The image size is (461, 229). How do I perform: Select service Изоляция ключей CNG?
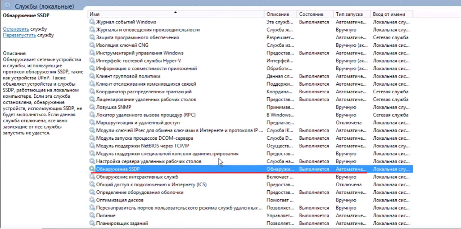click(122, 46)
